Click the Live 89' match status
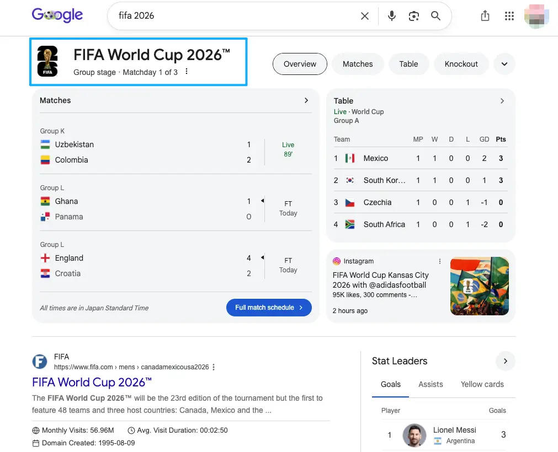Screen dimensions: 558x452 [x=288, y=149]
